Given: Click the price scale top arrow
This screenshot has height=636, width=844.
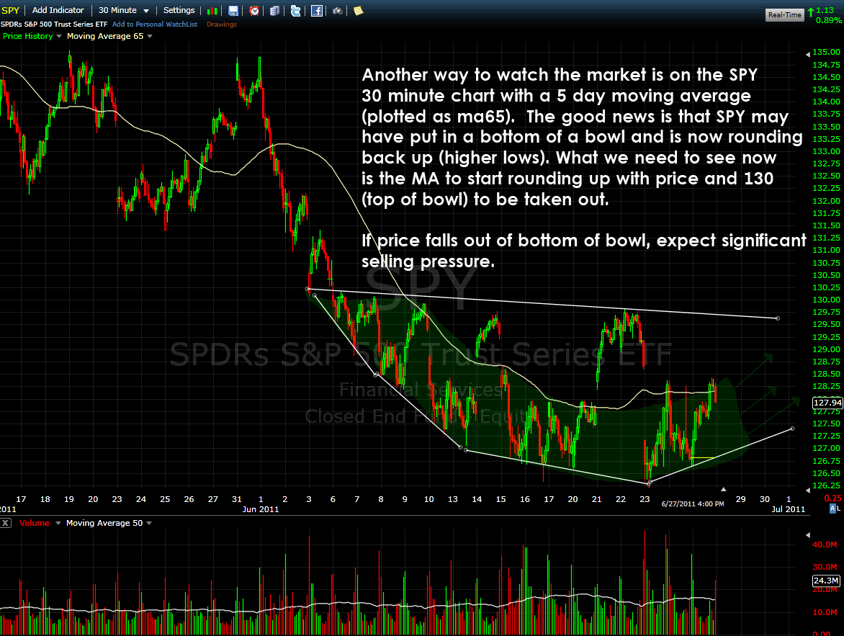Looking at the screenshot, I should [807, 55].
